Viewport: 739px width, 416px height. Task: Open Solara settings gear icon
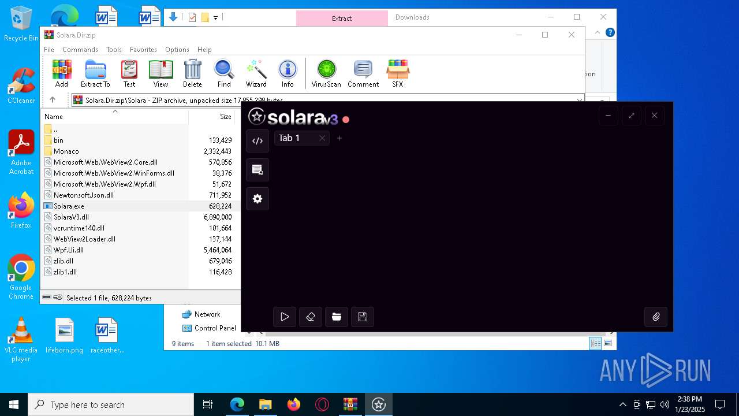pyautogui.click(x=257, y=199)
